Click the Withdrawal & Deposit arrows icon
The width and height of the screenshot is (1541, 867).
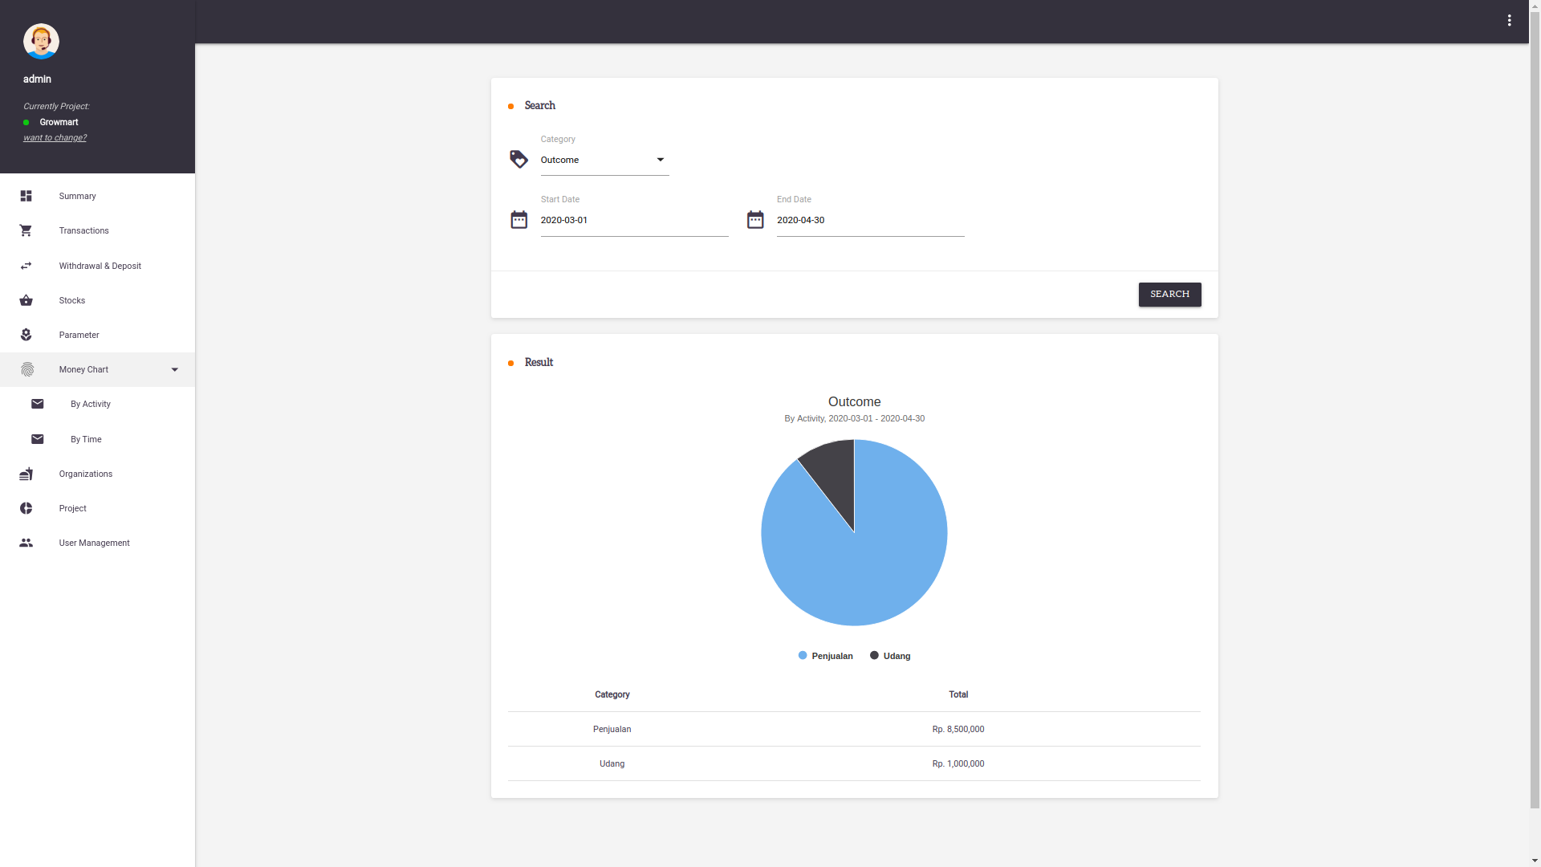[26, 266]
